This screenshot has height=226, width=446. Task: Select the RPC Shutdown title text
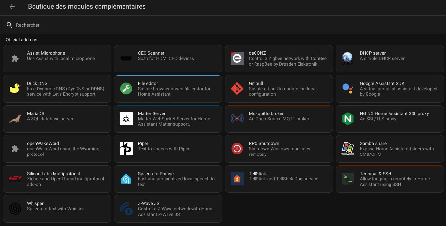point(264,143)
